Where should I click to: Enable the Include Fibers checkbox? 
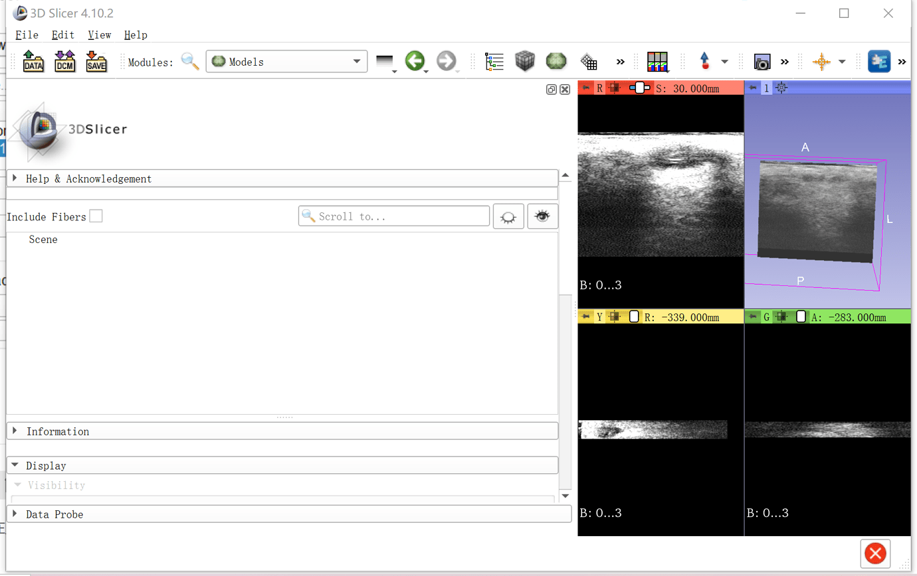[96, 216]
